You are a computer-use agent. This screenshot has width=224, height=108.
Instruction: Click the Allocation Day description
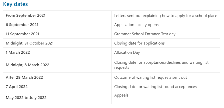click(127, 52)
